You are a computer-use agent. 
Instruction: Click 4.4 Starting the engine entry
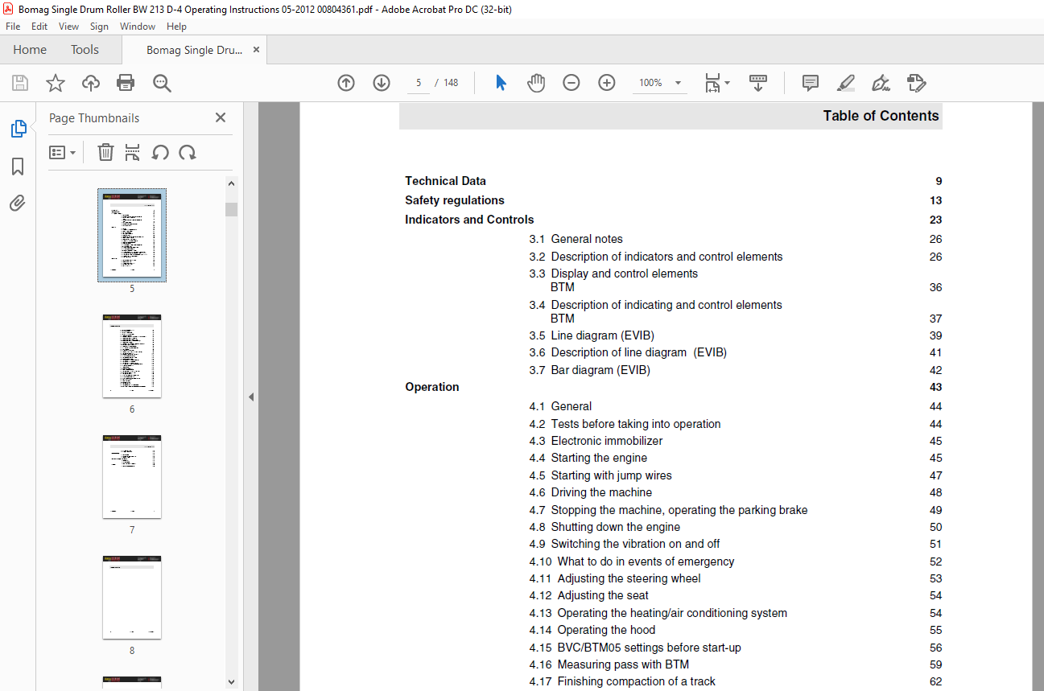click(588, 458)
